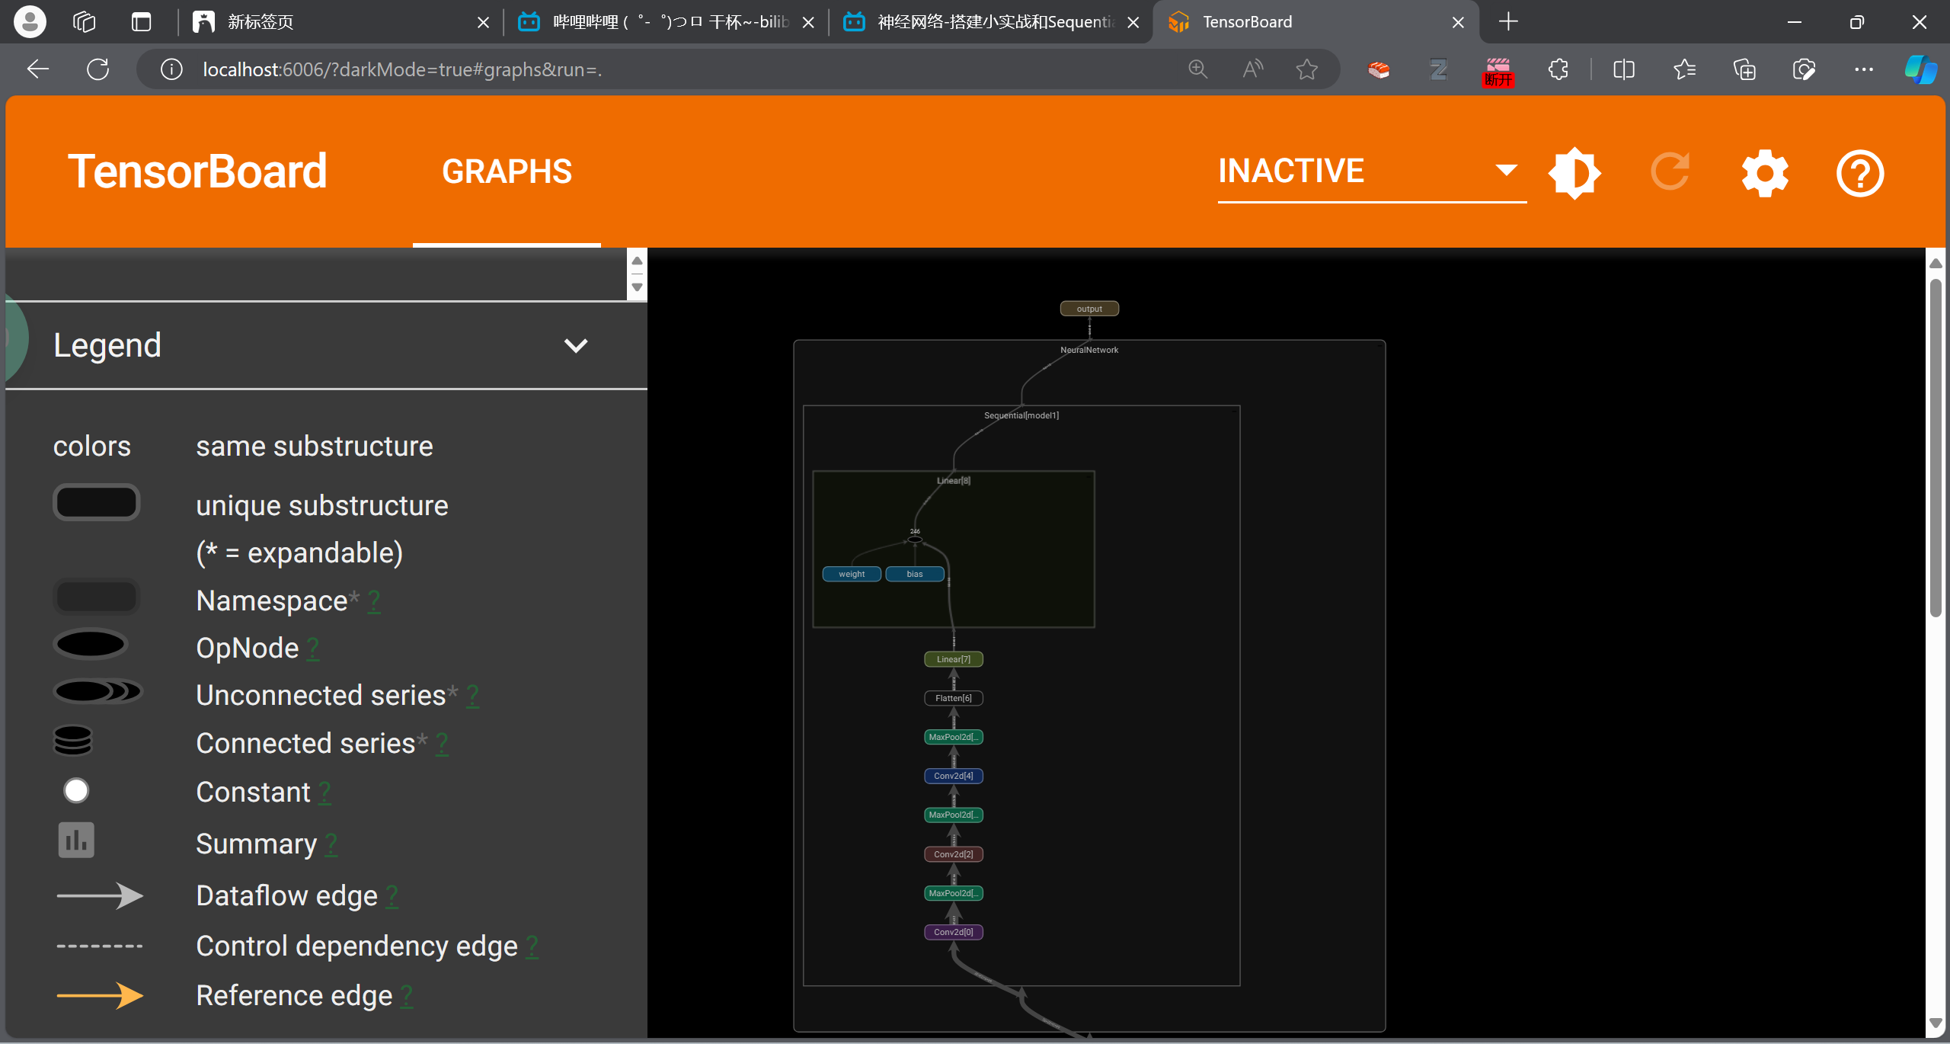Click the Reference edge help question mark
Screen dimensions: 1950x1044
407,996
